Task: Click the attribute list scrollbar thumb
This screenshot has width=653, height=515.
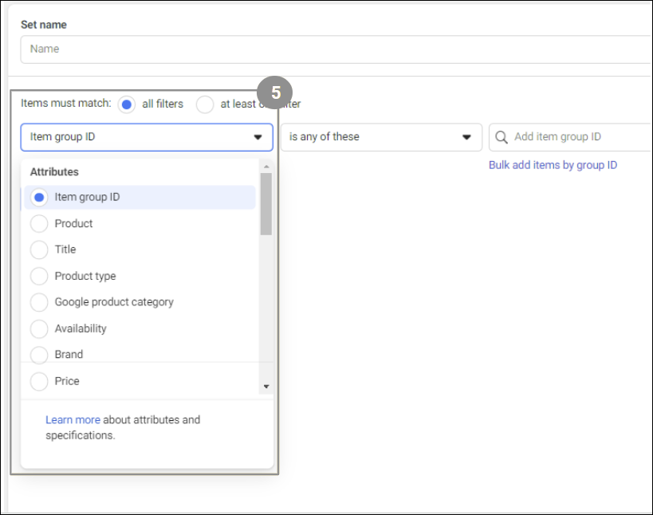Action: [x=266, y=204]
